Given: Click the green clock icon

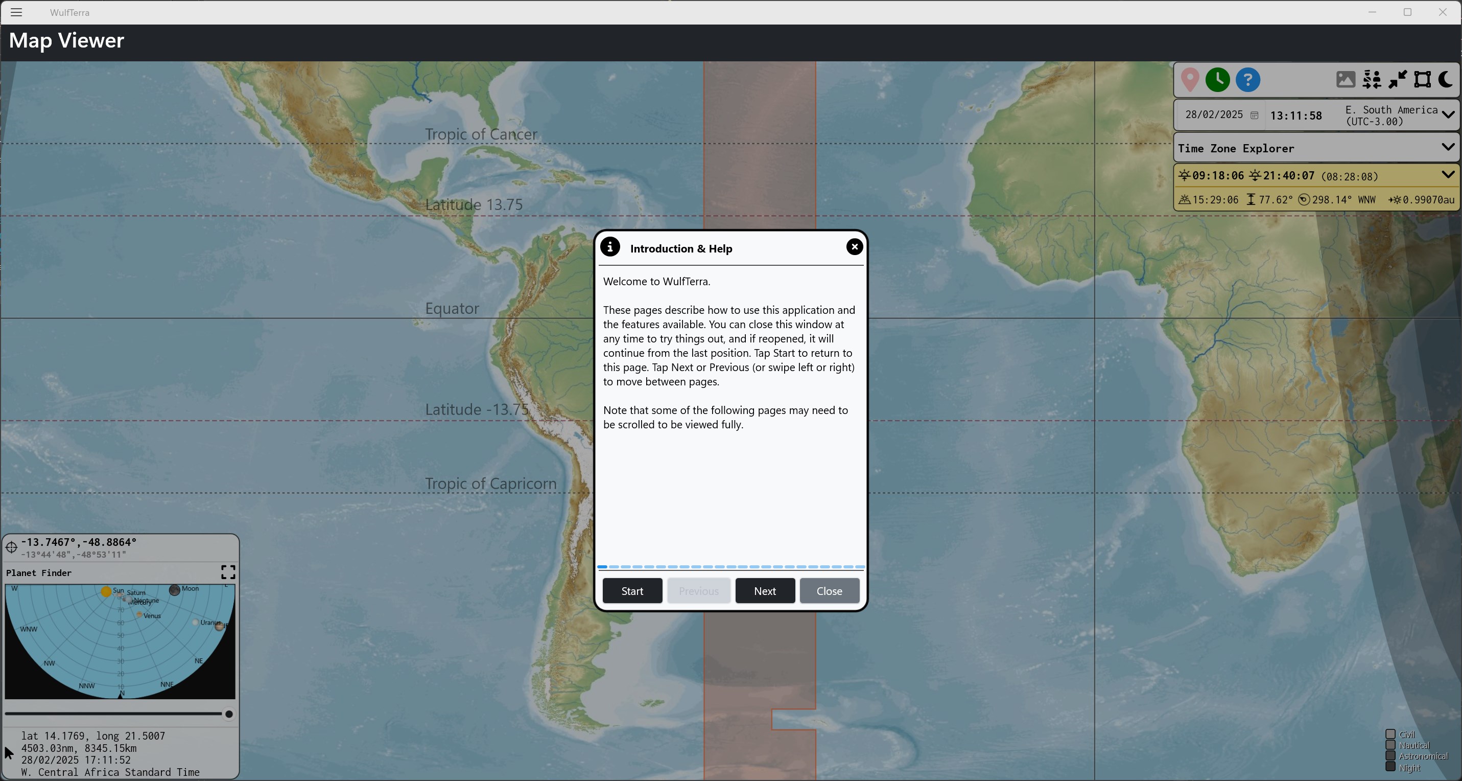Looking at the screenshot, I should click(1217, 80).
